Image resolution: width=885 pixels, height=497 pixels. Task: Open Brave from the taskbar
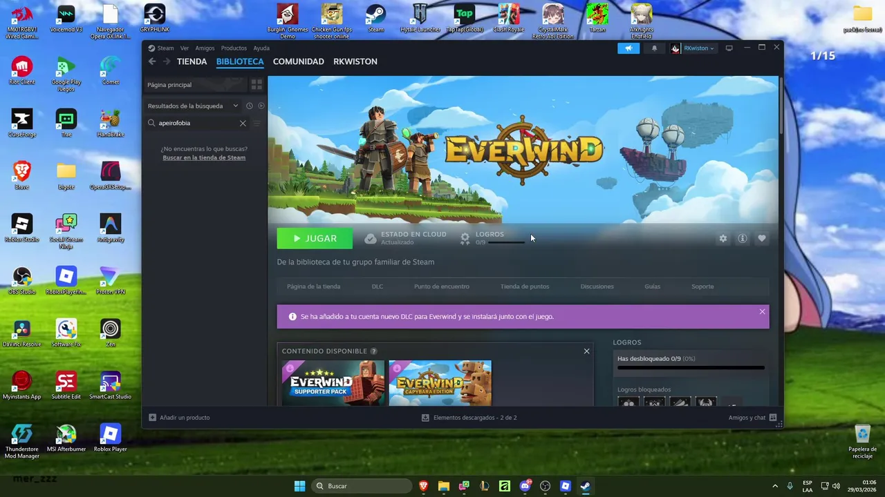point(423,486)
